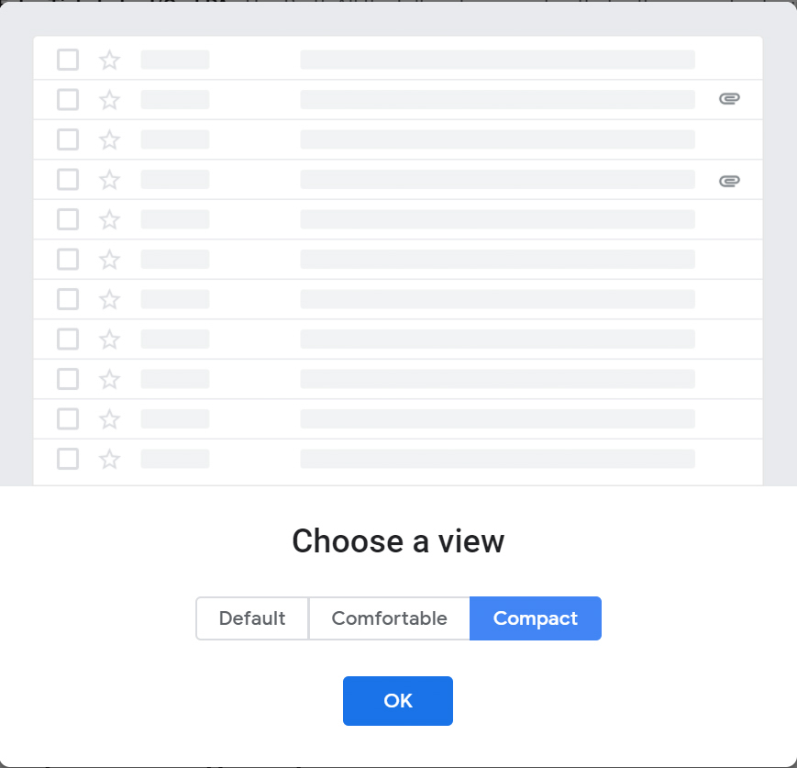Check the first email's selection checkbox
Screen dimensions: 797x768
pyautogui.click(x=67, y=59)
